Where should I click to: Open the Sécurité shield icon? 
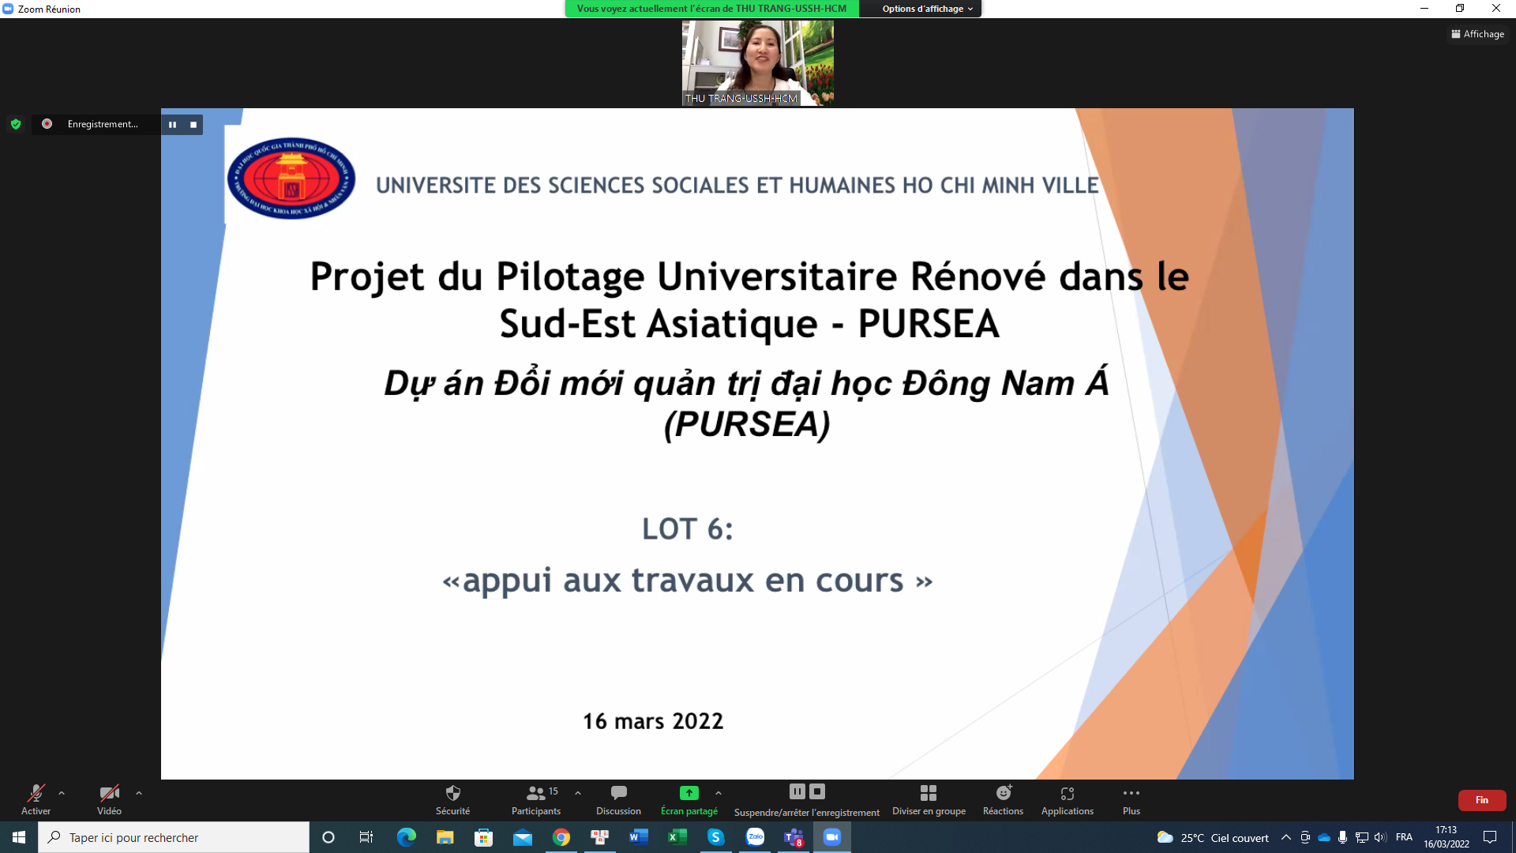[452, 793]
